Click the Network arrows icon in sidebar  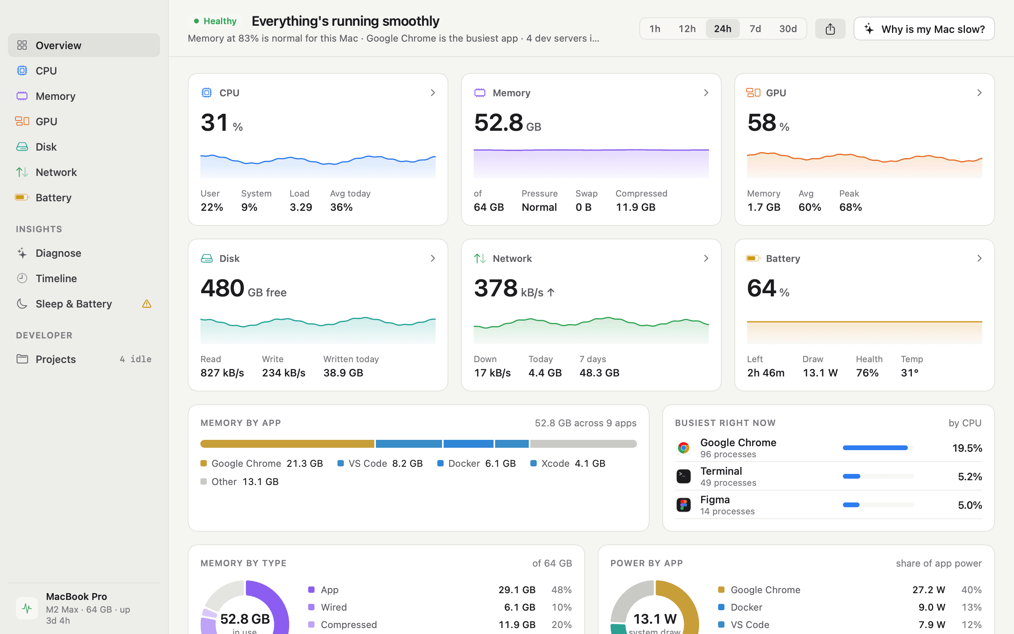tap(22, 172)
